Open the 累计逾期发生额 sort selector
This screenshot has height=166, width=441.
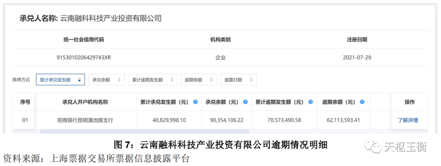click(153, 80)
